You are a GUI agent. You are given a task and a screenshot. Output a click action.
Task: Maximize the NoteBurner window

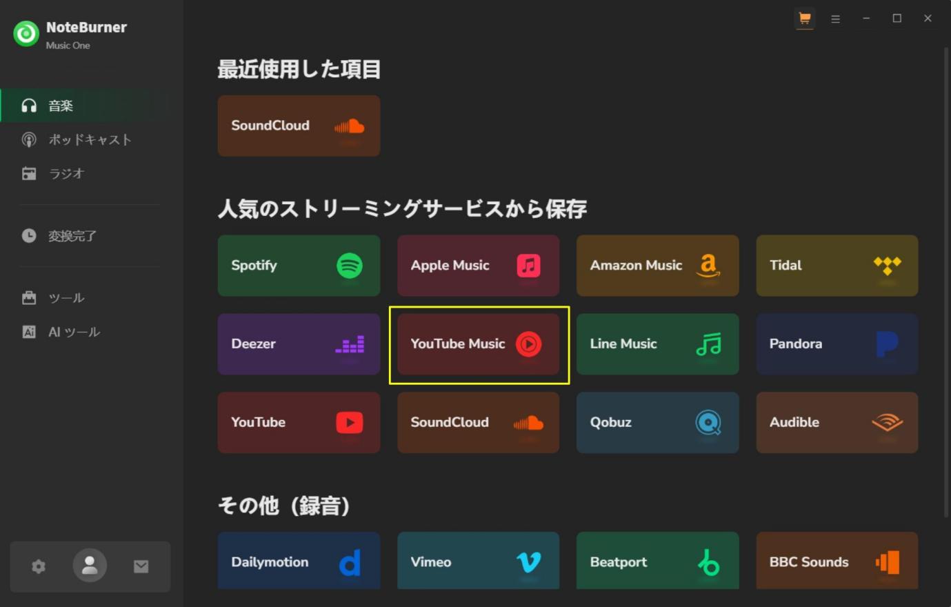click(x=897, y=19)
